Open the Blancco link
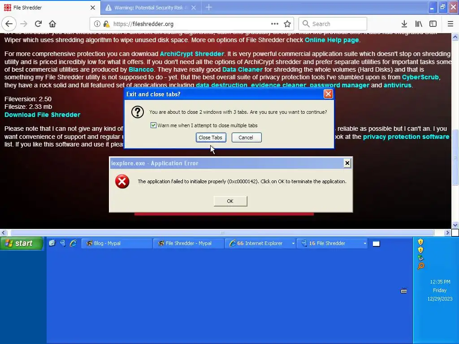Viewport: 459px width, 344px height. tap(141, 69)
